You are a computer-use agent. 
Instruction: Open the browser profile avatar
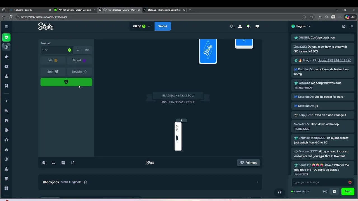(x=333, y=17)
